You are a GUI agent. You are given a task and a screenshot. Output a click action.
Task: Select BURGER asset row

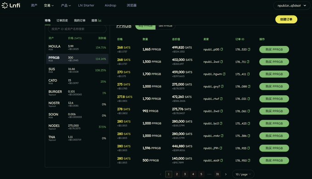point(77,93)
